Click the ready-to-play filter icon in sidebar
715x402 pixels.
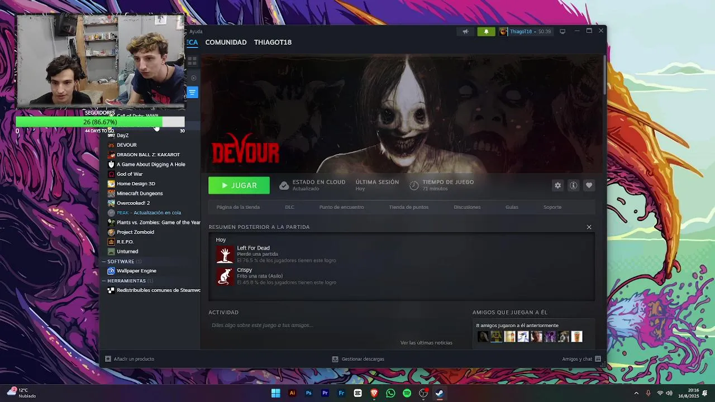tap(194, 78)
